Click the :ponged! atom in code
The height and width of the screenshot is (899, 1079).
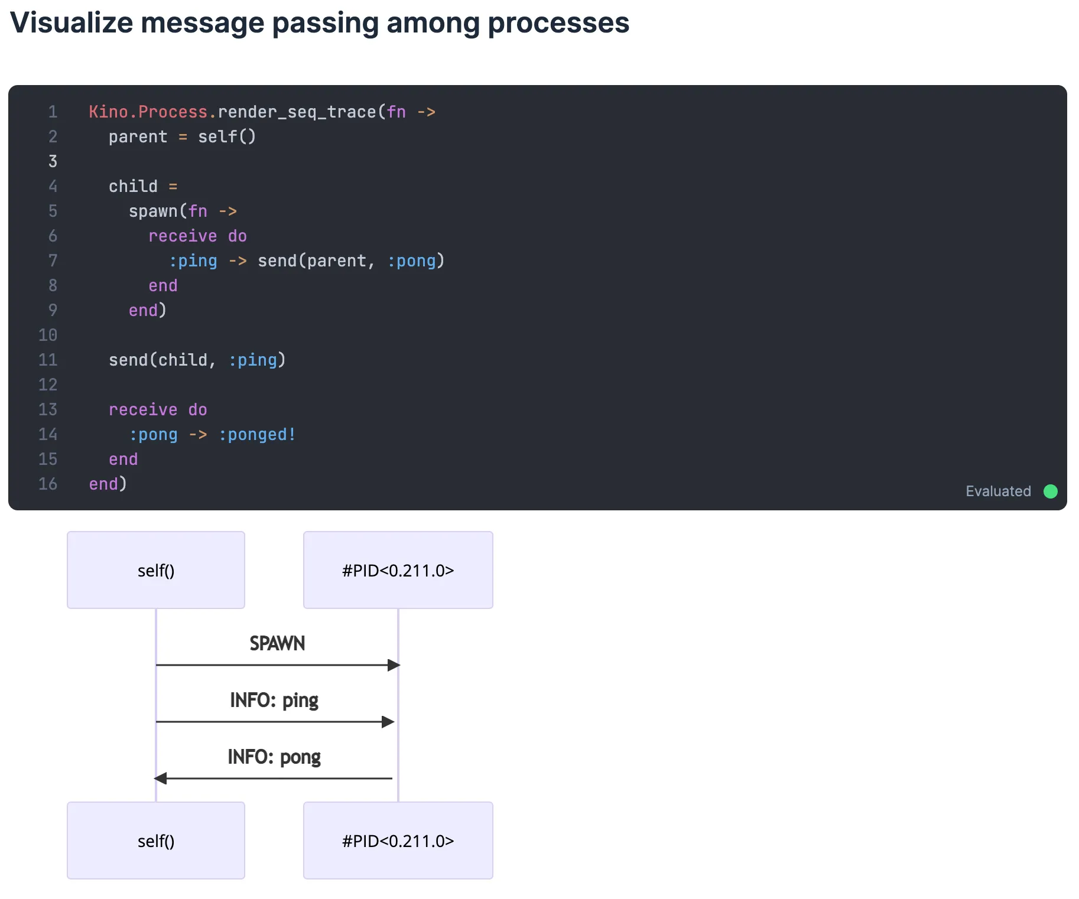[x=257, y=435]
